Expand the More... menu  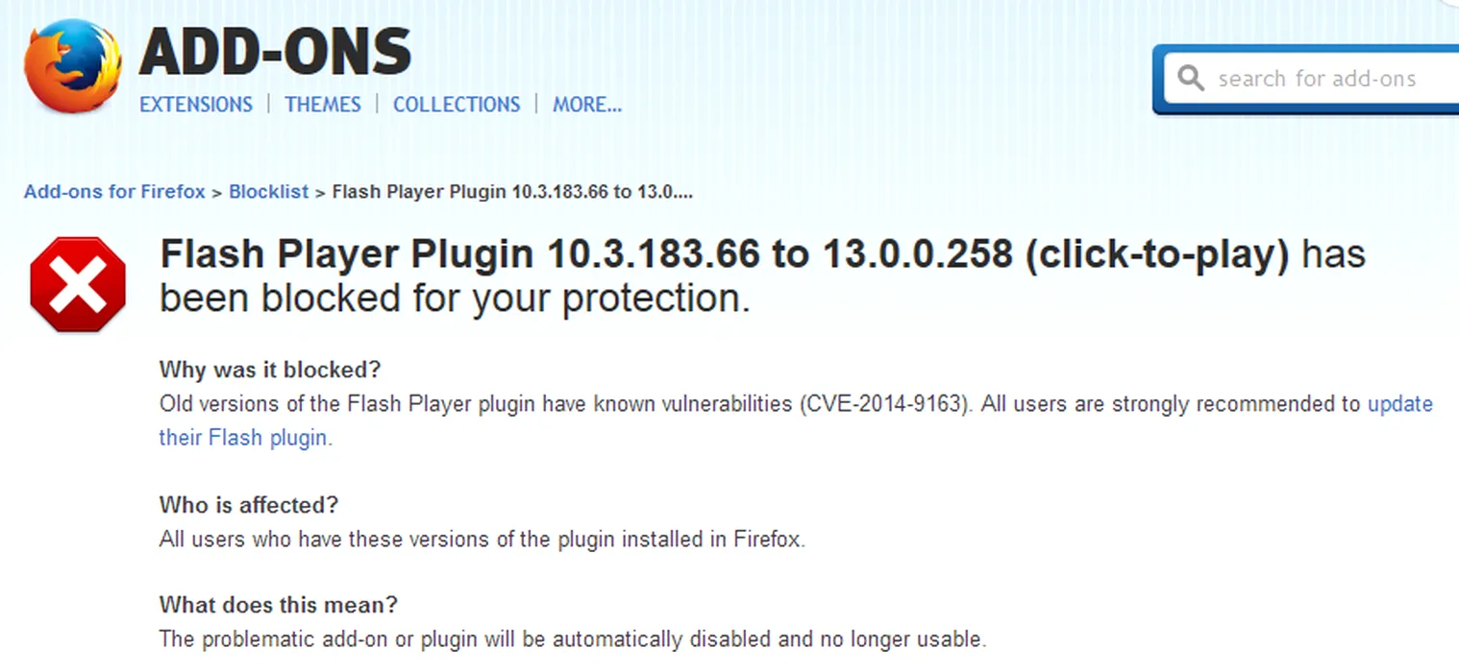pos(587,105)
